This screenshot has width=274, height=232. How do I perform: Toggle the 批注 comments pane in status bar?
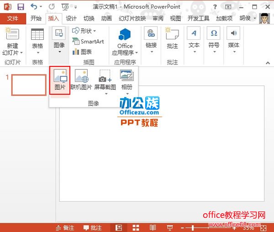(93, 228)
